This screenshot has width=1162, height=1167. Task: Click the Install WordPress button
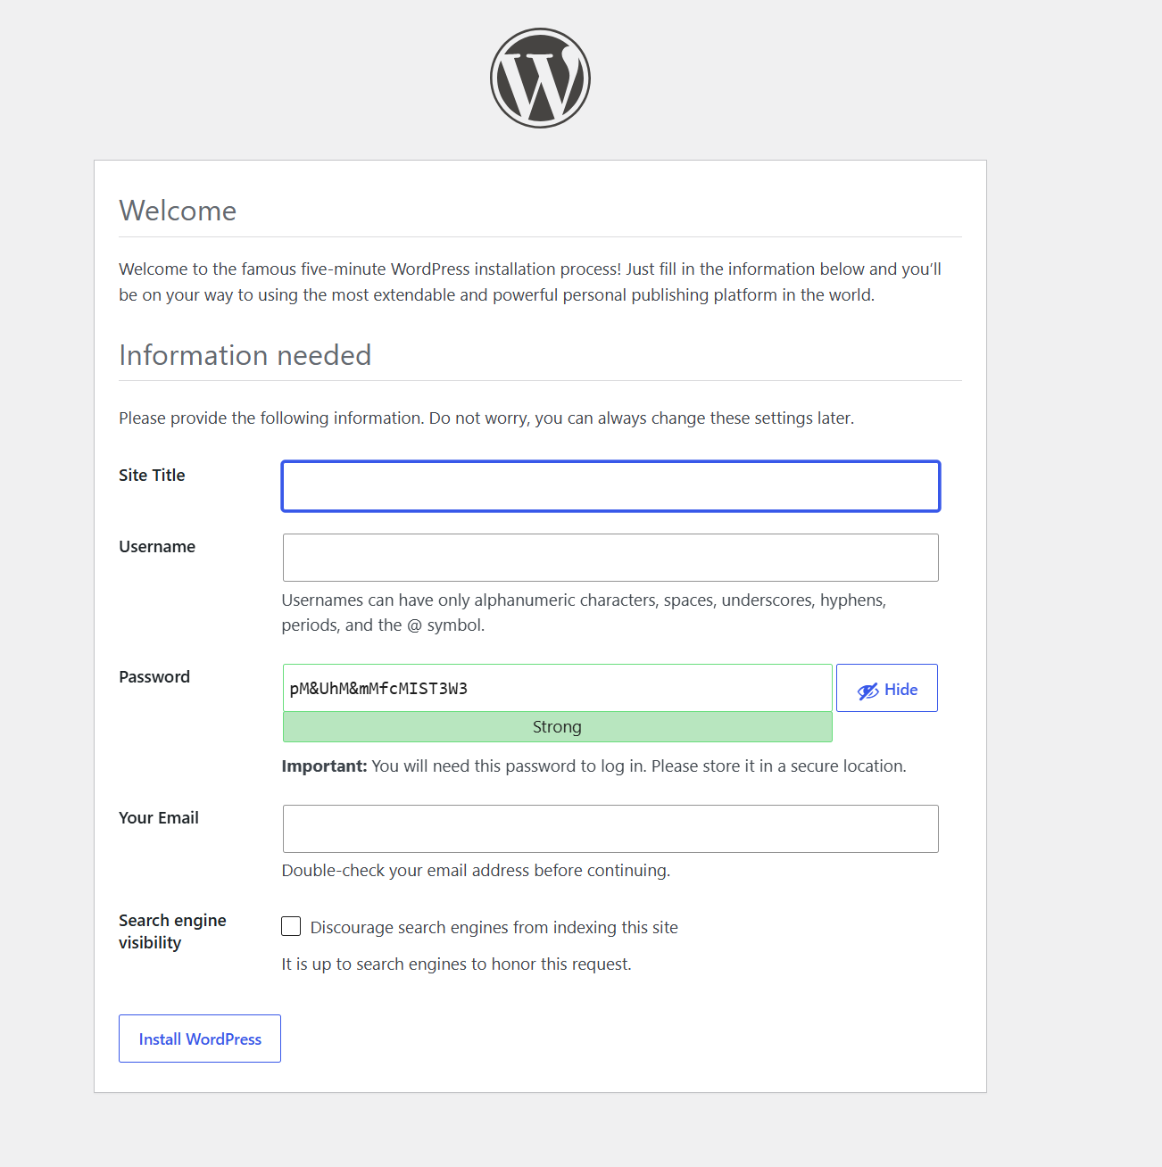(x=200, y=1039)
